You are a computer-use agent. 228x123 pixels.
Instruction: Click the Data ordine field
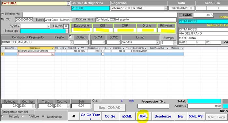click(x=81, y=30)
